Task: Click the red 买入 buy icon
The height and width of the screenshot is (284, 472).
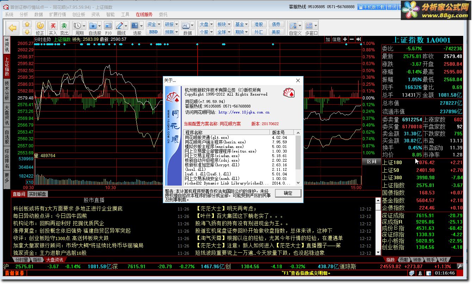Action: (53, 25)
